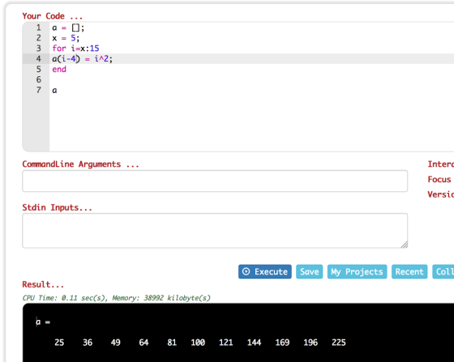Click output value 100
This screenshot has width=454, height=362.
(x=198, y=343)
